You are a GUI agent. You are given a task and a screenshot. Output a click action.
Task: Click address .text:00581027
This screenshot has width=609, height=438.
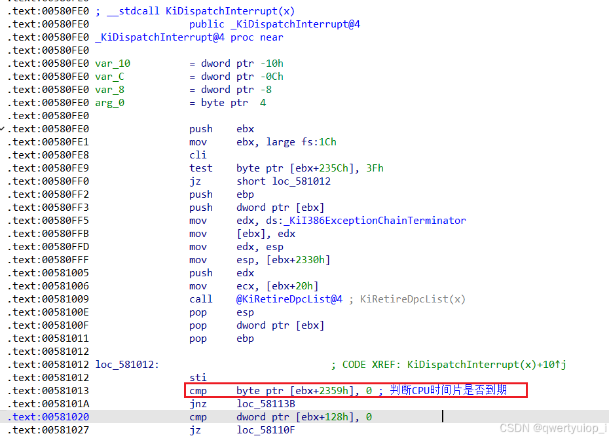tap(48, 430)
